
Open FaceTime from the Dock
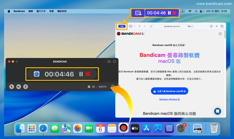coord(89,128)
